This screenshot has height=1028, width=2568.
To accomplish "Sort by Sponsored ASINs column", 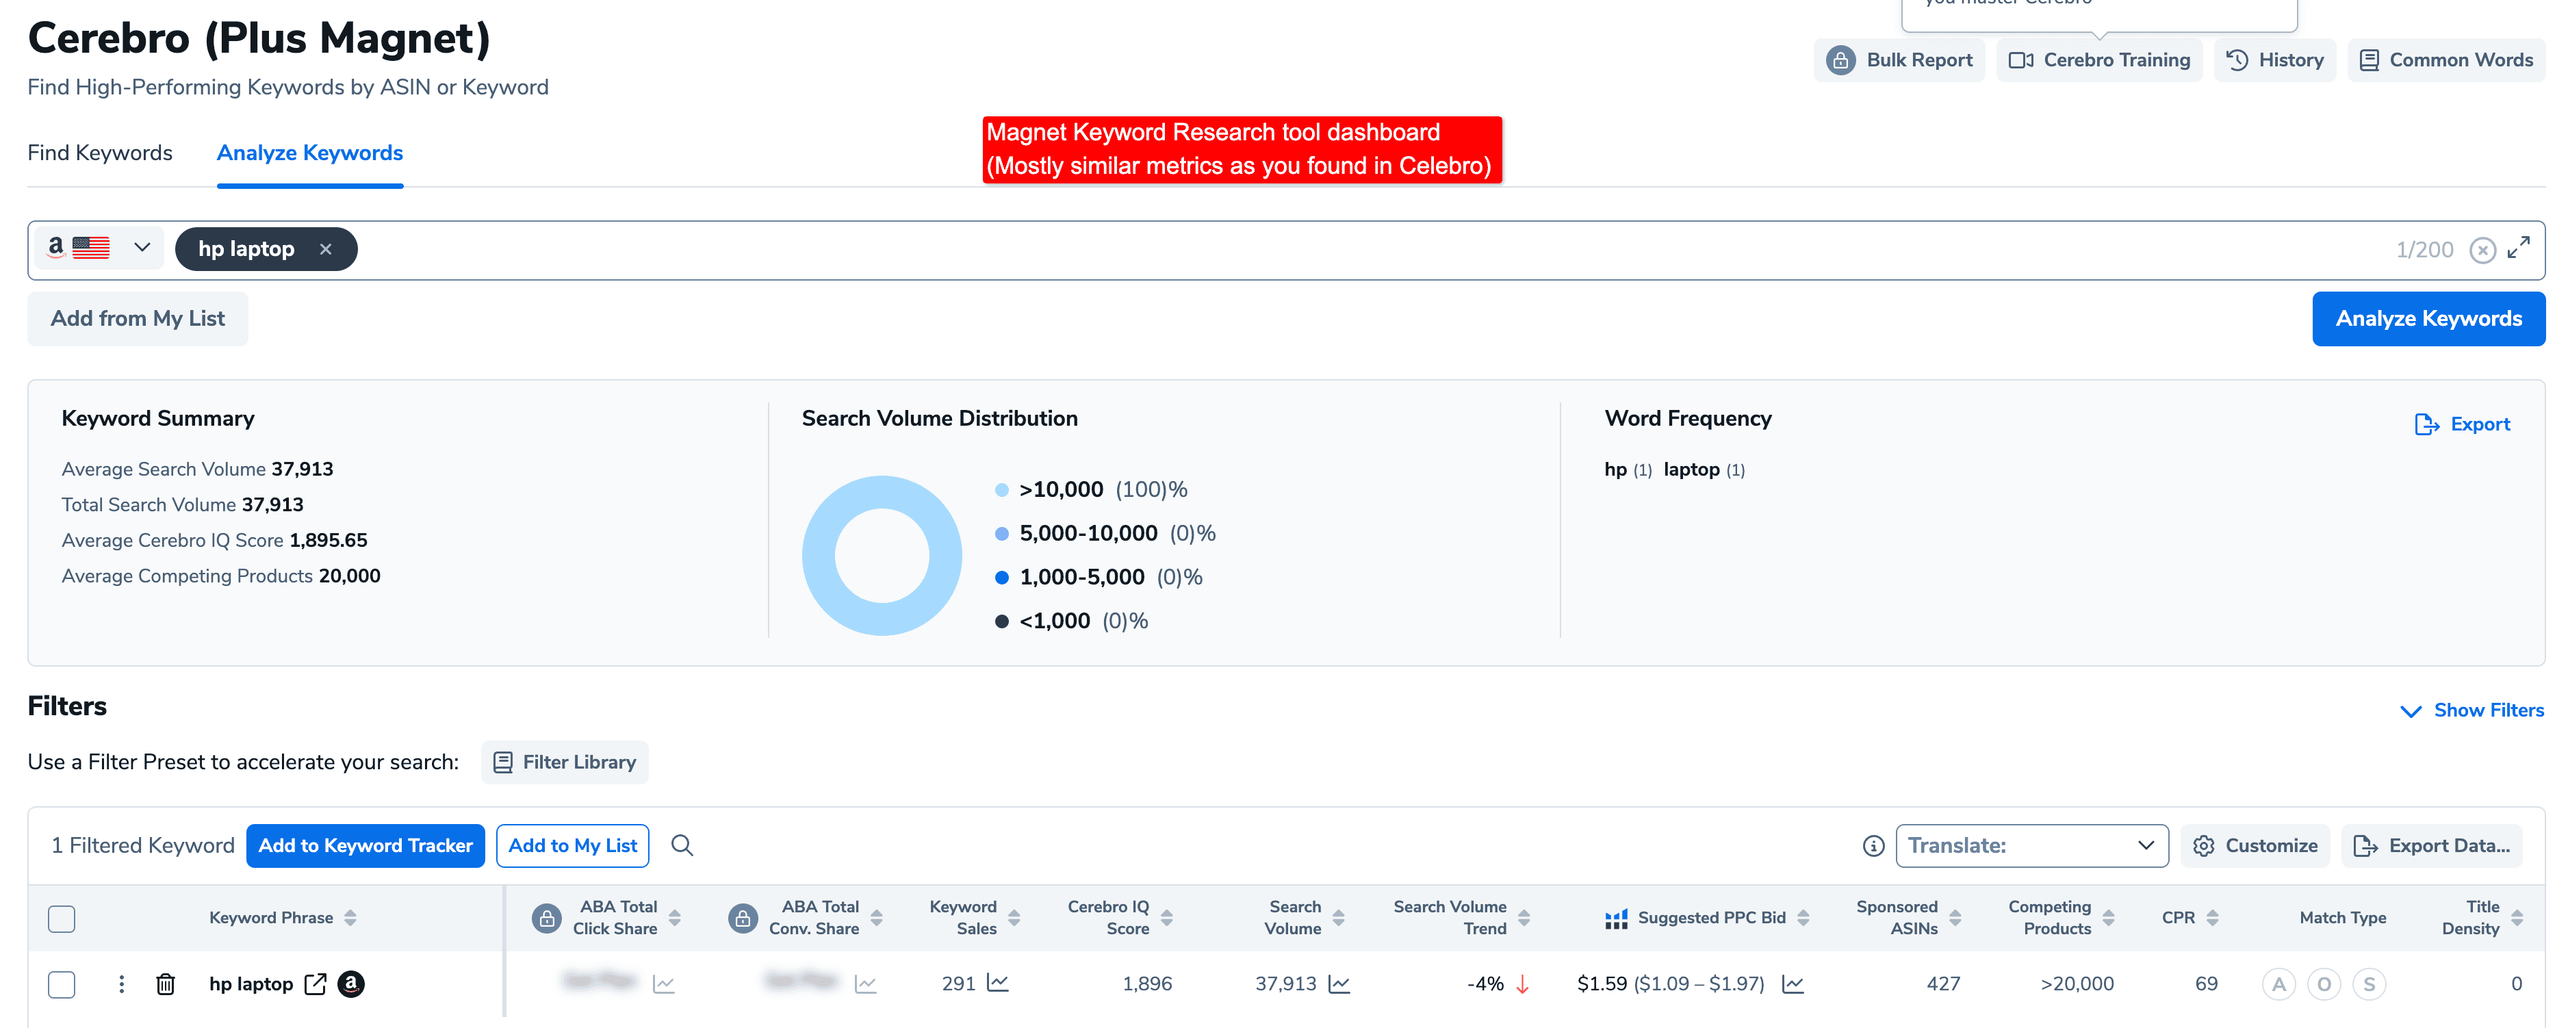I will coord(1955,917).
